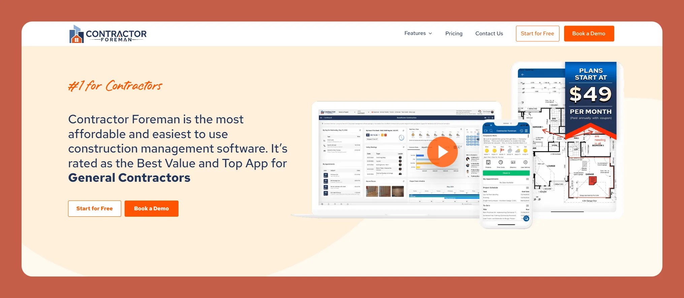
Task: Tap the Time Cards clock icon
Action: point(500,163)
